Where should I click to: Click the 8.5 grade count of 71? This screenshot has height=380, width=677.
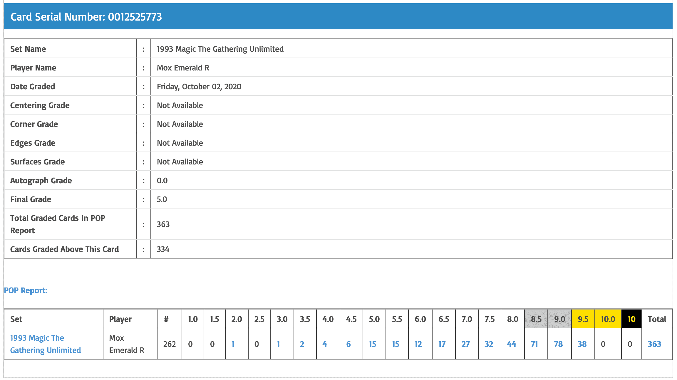[x=534, y=344]
